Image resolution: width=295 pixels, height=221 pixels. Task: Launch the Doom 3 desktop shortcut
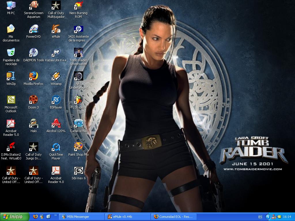click(33, 100)
